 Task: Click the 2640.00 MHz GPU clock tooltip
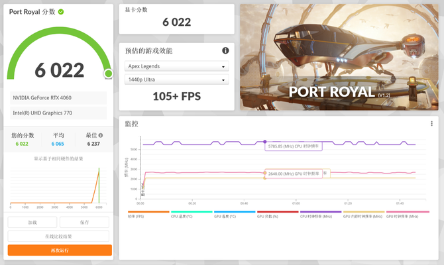click(x=294, y=174)
